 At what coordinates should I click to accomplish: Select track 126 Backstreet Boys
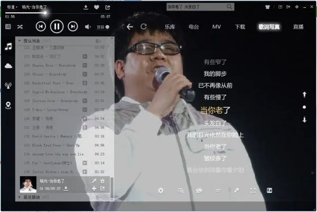pos(64,83)
